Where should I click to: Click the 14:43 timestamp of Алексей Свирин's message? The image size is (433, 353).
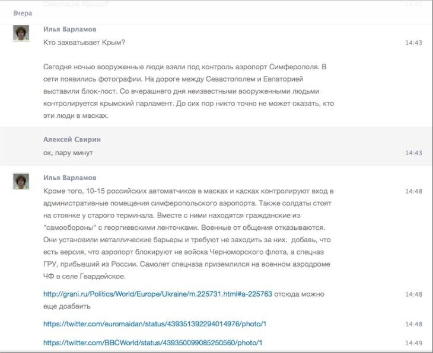click(413, 153)
